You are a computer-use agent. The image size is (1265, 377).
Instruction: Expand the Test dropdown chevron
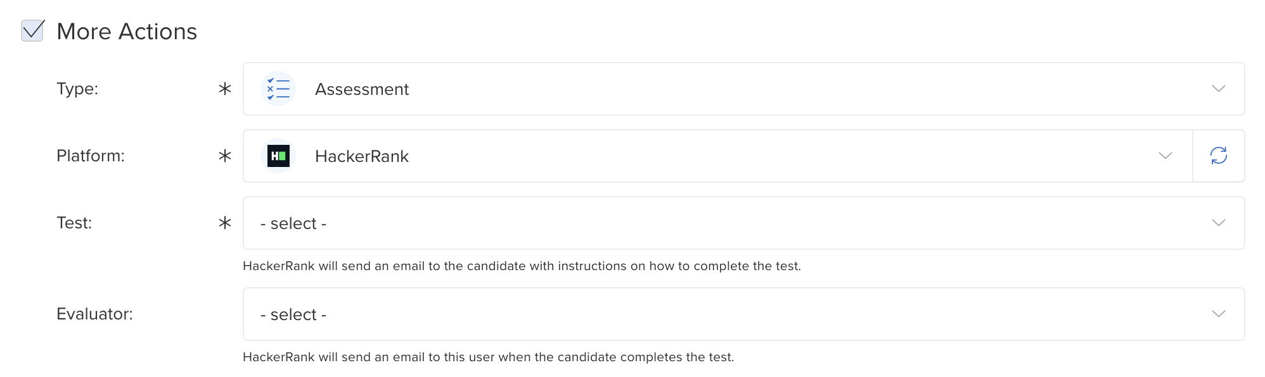click(1218, 223)
